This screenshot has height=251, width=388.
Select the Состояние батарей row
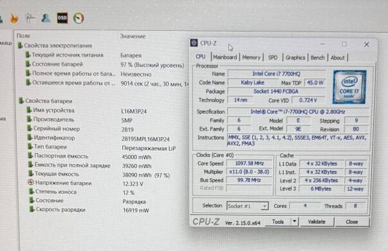[55, 64]
